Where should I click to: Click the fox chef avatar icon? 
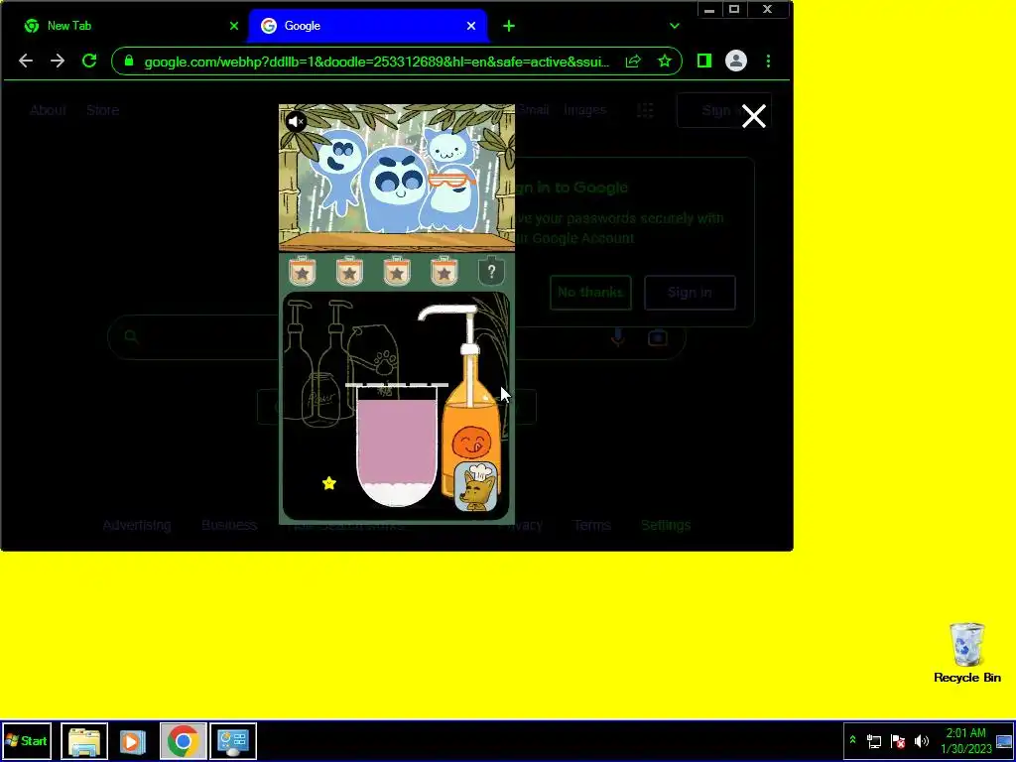(477, 486)
